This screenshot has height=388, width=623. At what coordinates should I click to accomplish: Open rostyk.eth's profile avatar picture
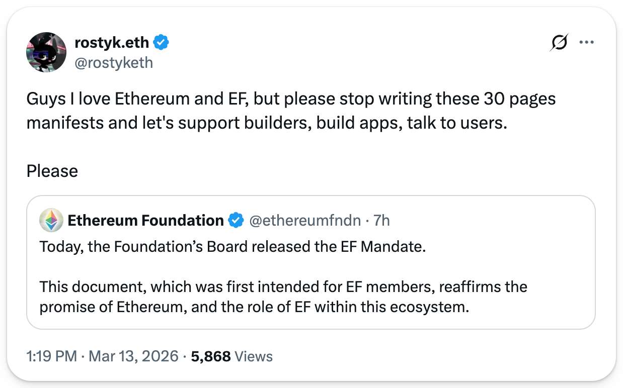click(46, 52)
